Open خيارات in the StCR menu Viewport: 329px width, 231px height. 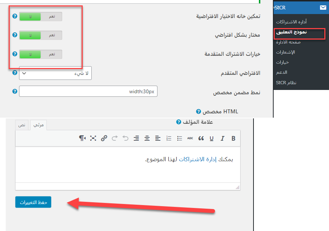click(x=282, y=62)
